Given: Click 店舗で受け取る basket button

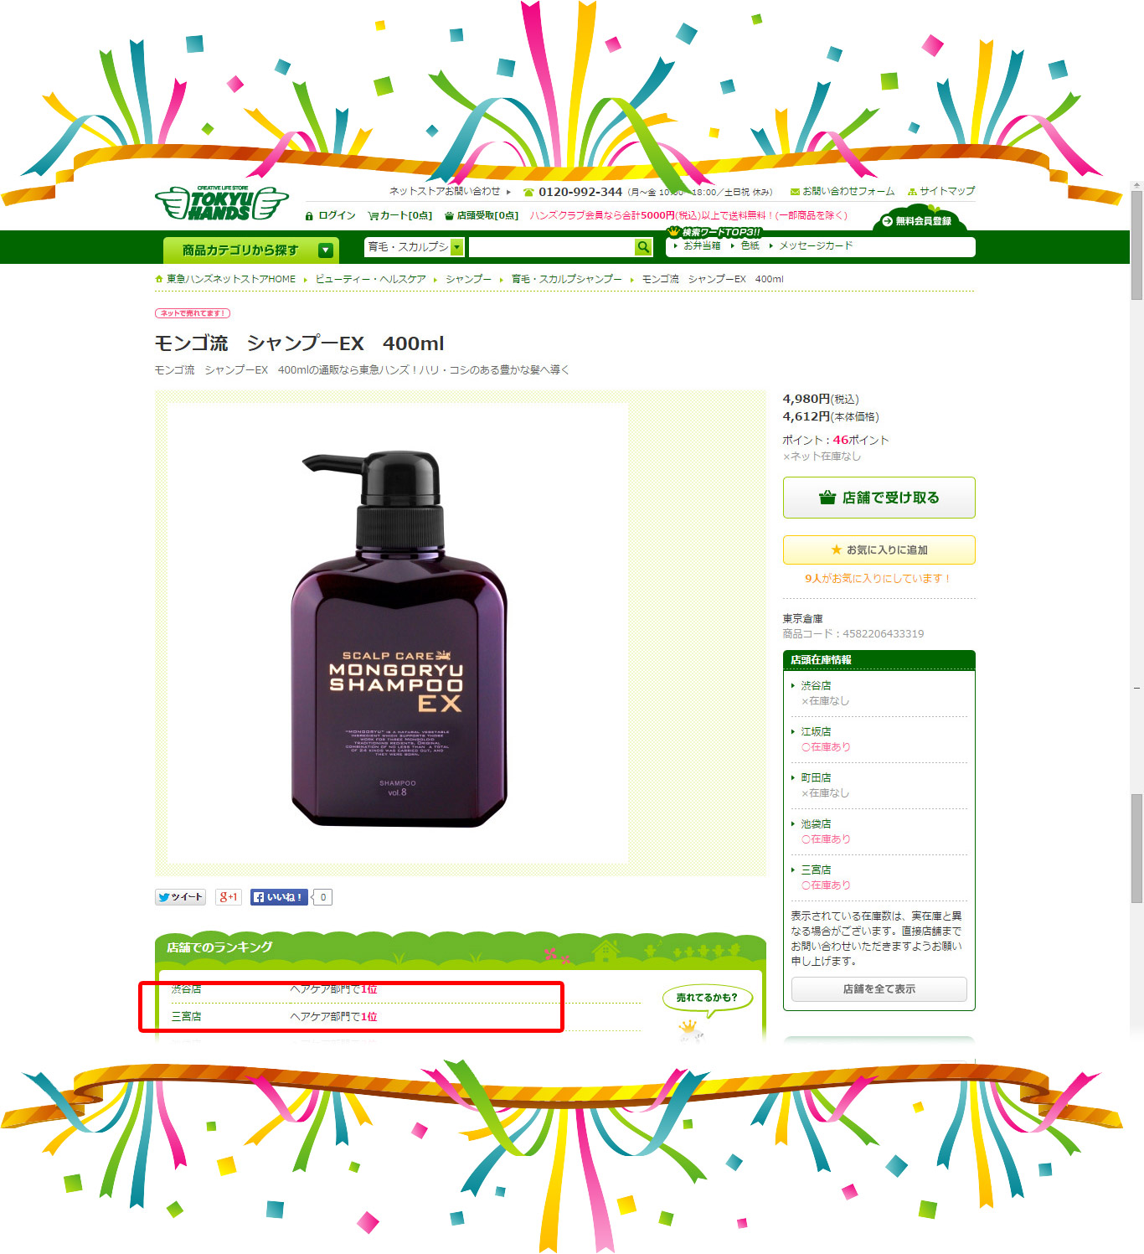Looking at the screenshot, I should point(879,498).
